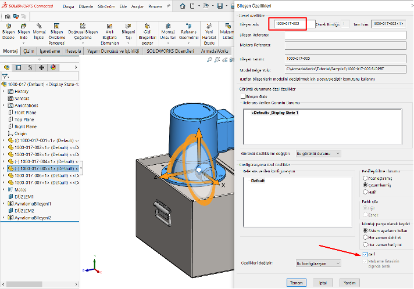Switch to the Çizim tab
Image resolution: width=414 pixels, height=289 pixels.
tap(28, 51)
